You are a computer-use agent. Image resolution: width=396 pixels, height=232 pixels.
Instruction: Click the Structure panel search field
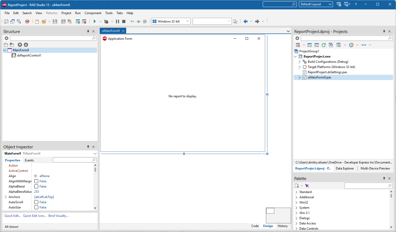[x=53, y=38]
